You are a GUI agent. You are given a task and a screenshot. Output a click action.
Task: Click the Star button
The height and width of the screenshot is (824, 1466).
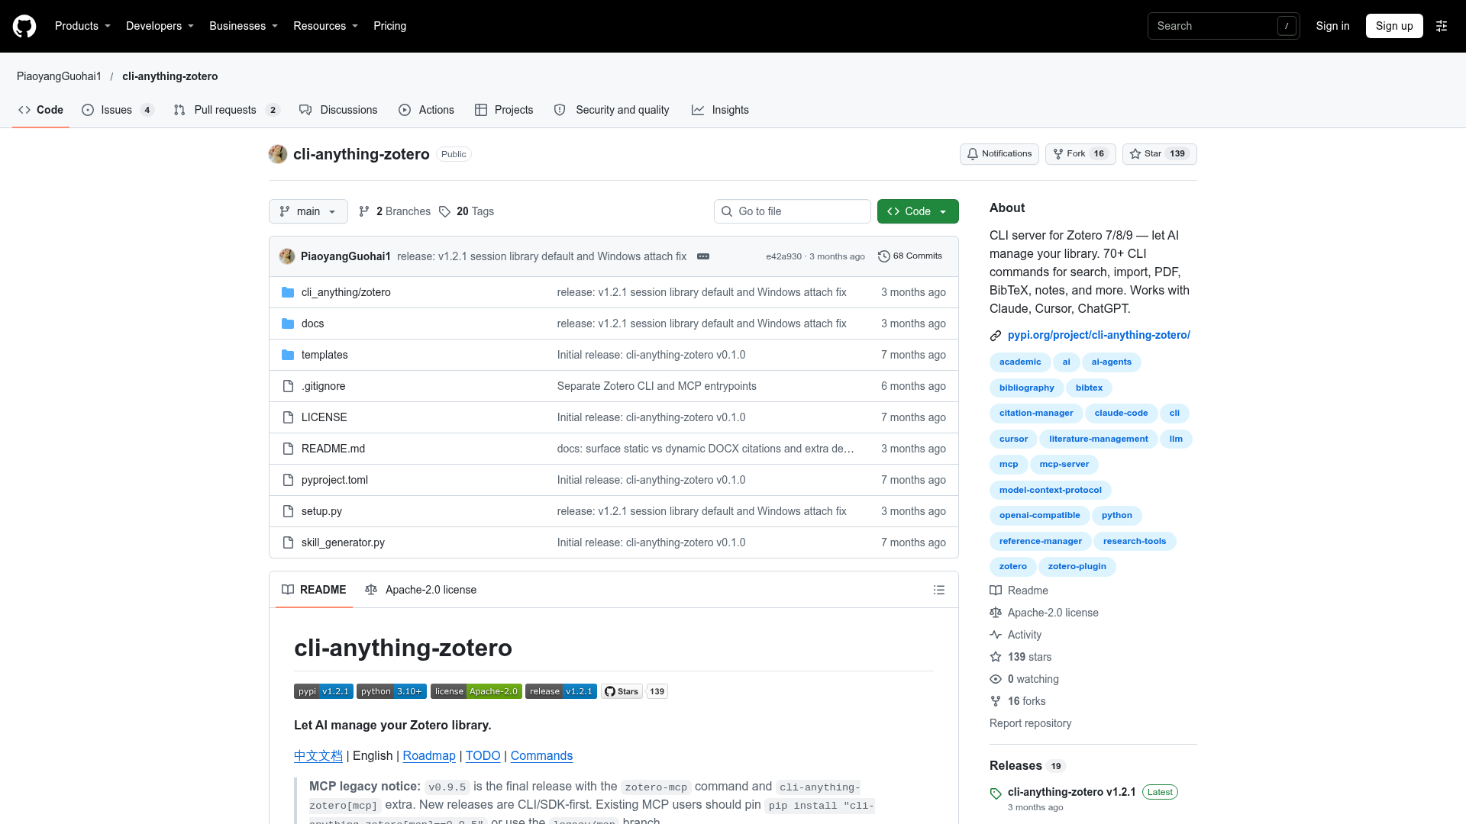(x=1159, y=154)
